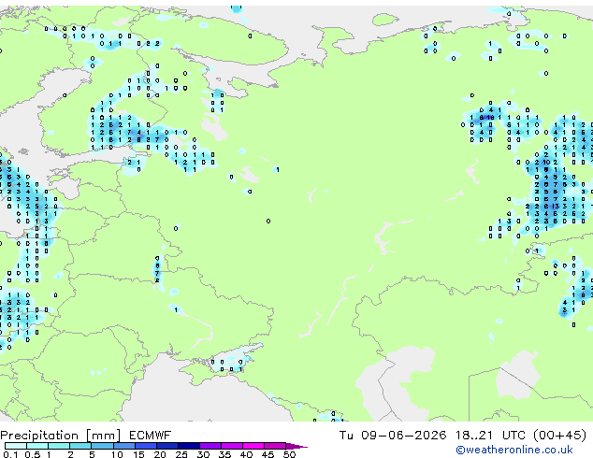Select the 35–40 mm violet legend swatch
This screenshot has width=593, height=458.
(x=231, y=446)
